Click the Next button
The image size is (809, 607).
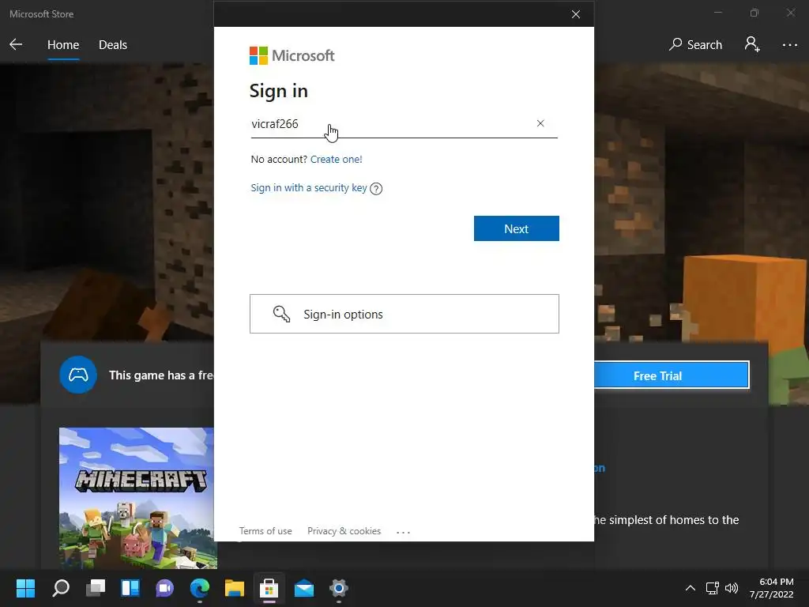[x=517, y=228]
